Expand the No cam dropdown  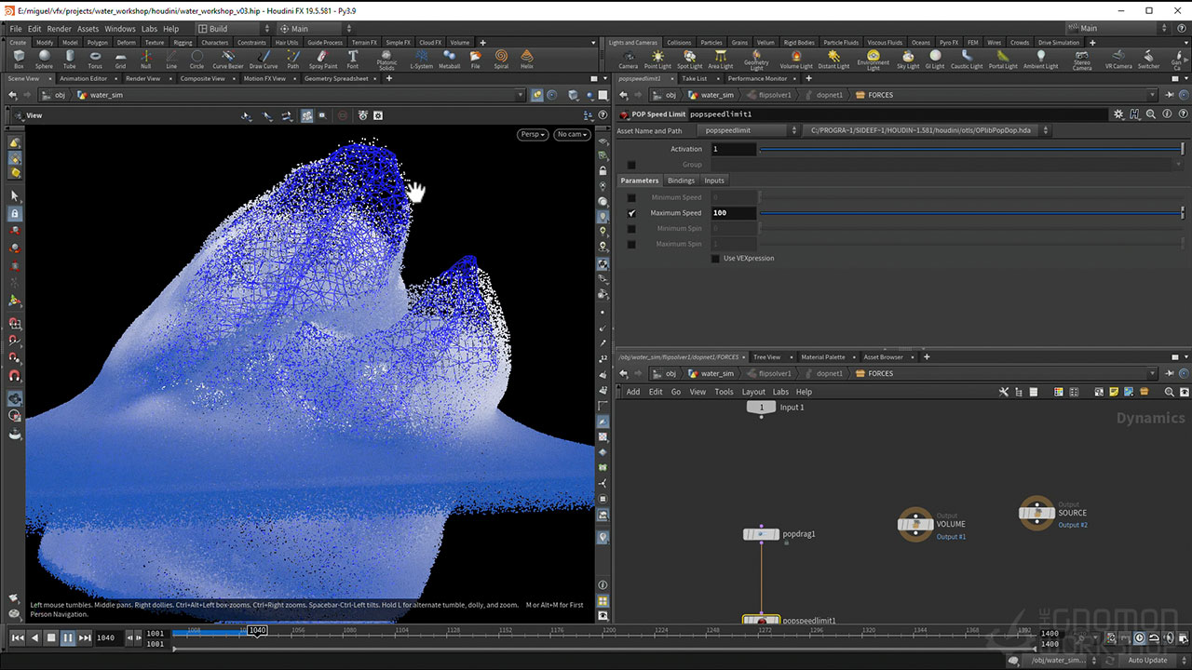coord(571,134)
